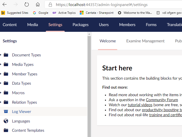Expand the Macros node

click(1, 93)
